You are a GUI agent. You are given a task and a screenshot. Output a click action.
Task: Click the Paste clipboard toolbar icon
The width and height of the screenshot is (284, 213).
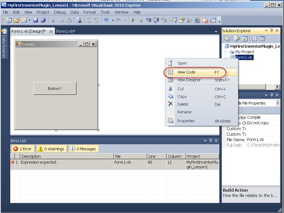pyautogui.click(x=69, y=20)
